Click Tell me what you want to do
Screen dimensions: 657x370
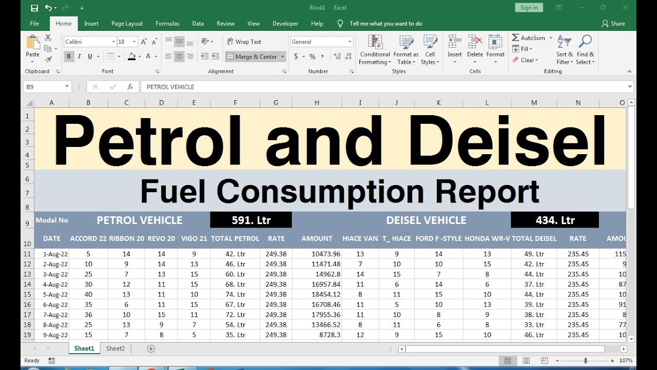(x=385, y=23)
